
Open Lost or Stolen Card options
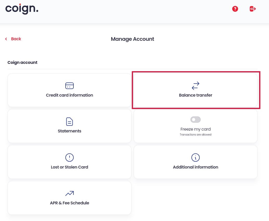(x=70, y=162)
